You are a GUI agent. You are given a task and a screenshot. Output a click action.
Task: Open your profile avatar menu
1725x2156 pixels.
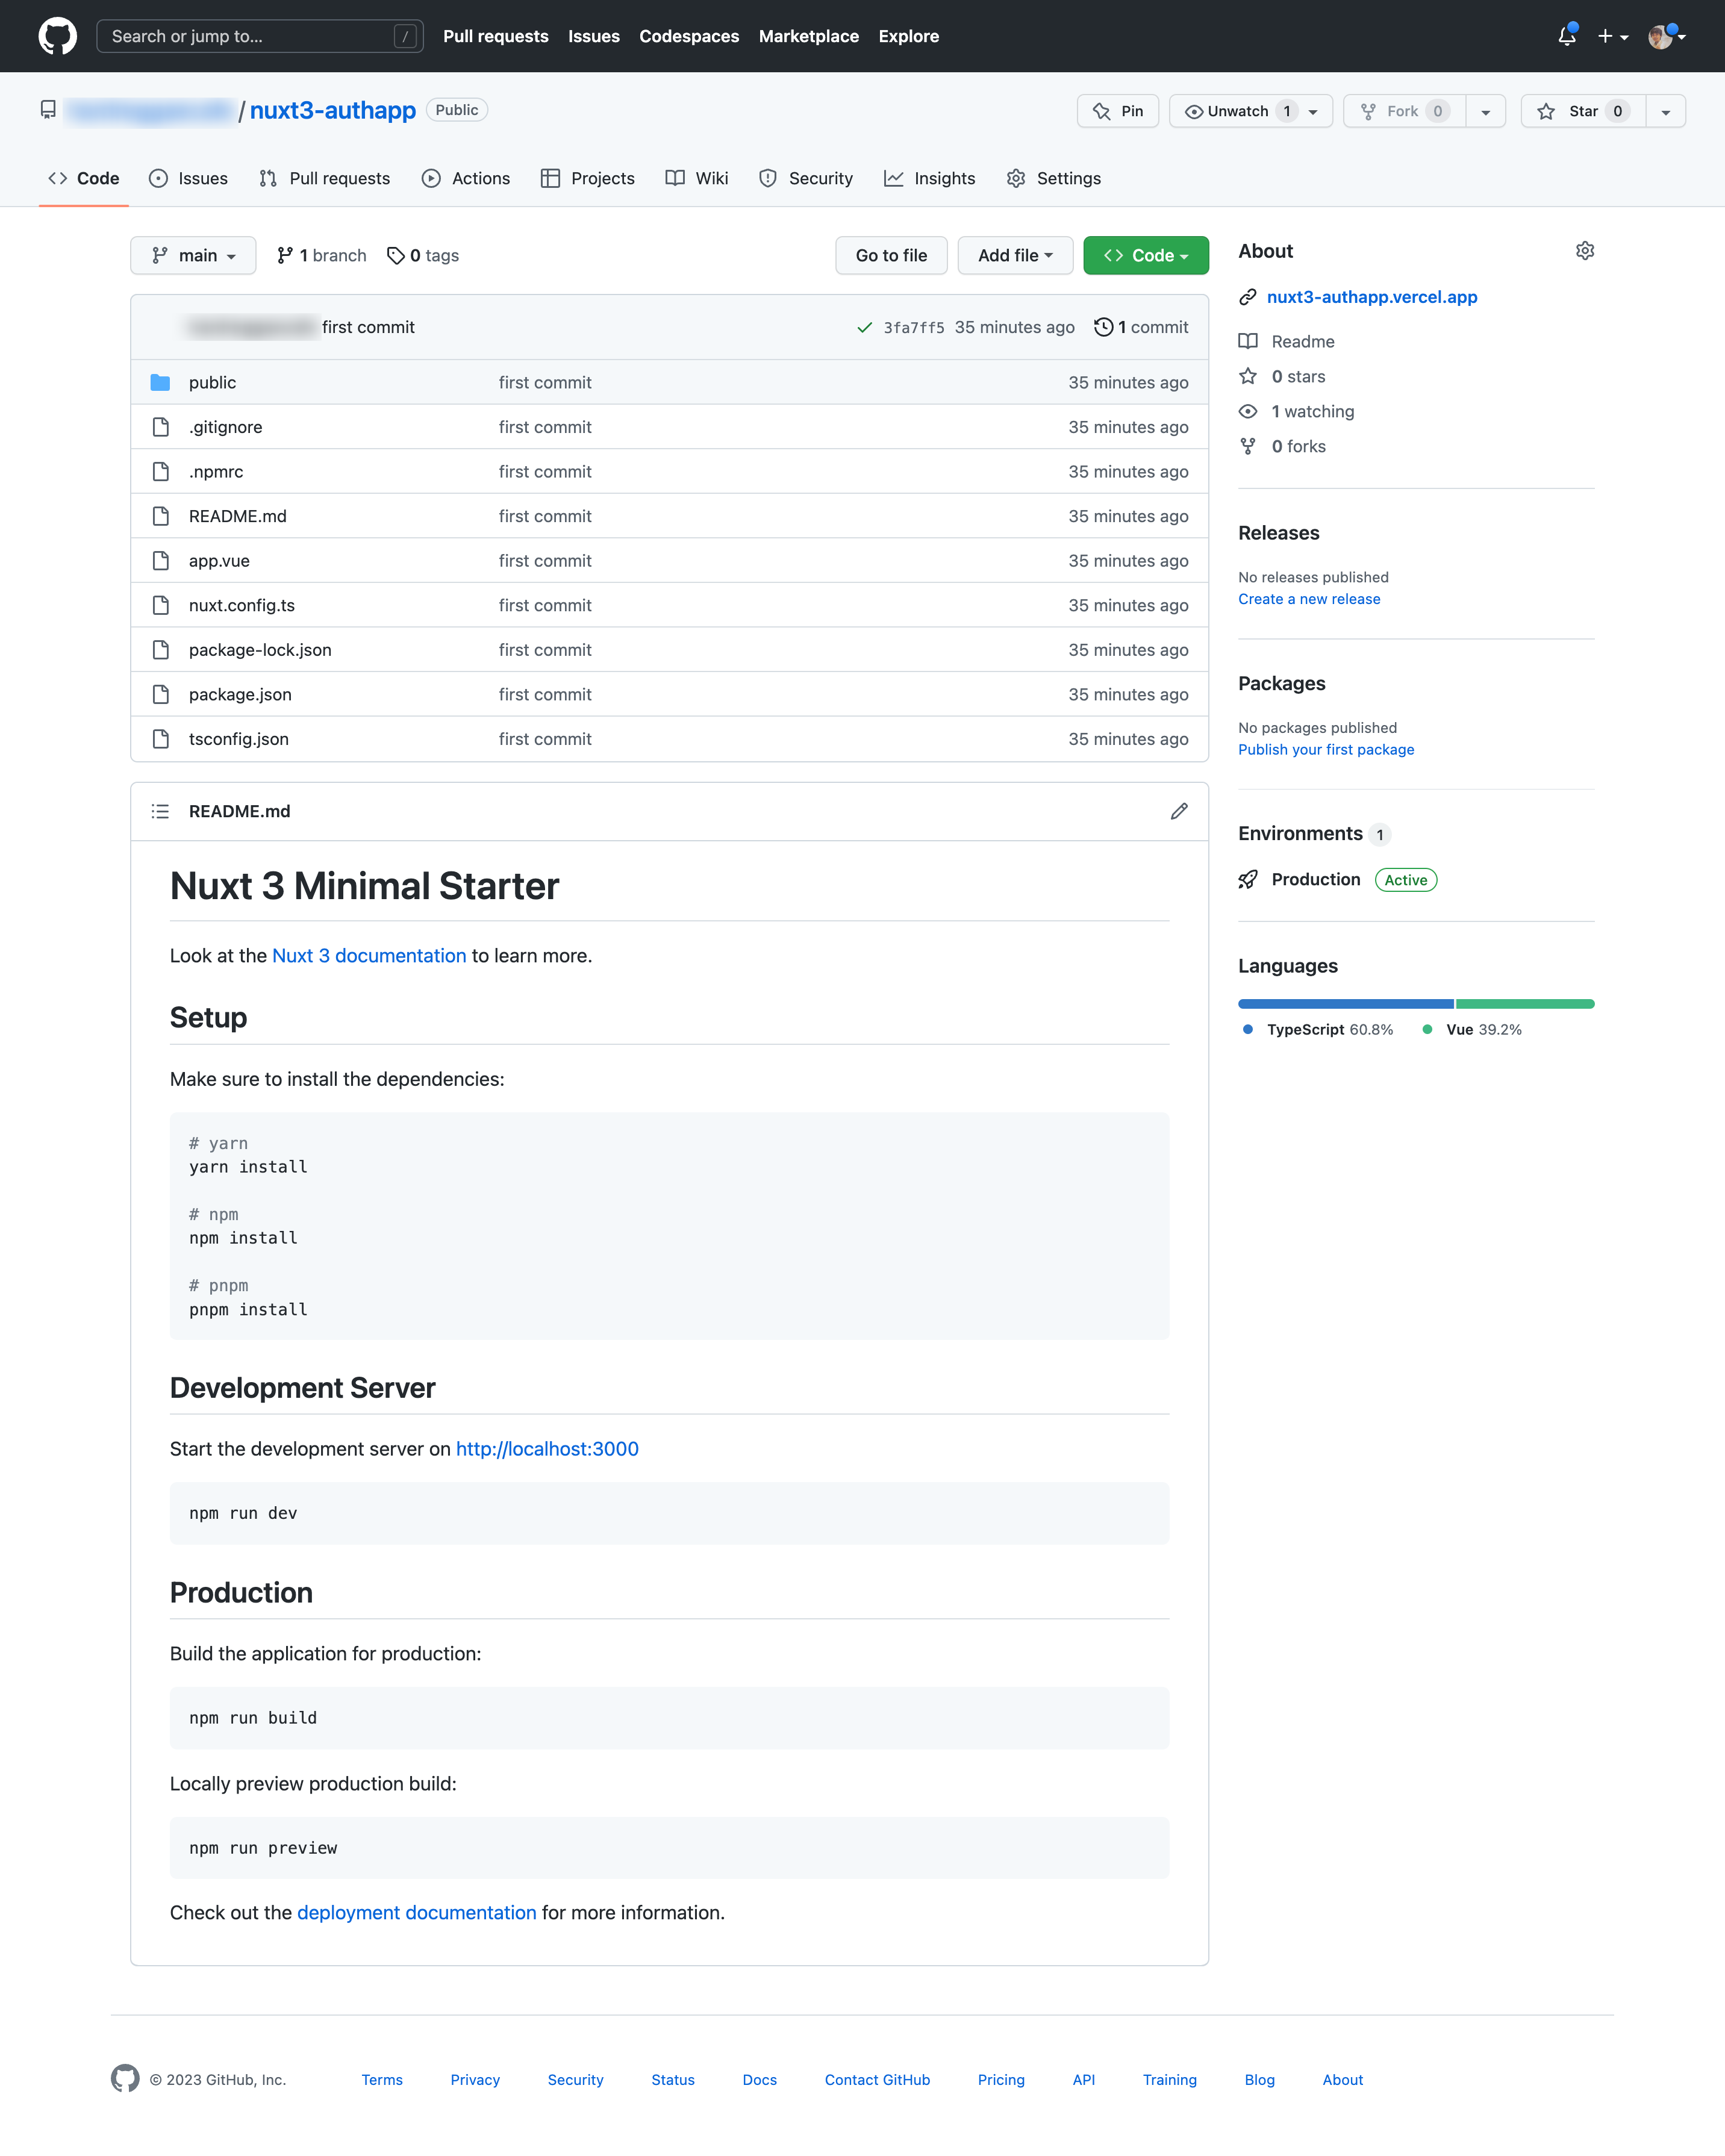pyautogui.click(x=1662, y=36)
